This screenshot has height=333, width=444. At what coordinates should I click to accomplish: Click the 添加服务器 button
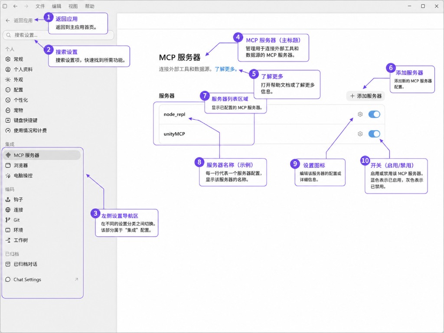(x=366, y=96)
